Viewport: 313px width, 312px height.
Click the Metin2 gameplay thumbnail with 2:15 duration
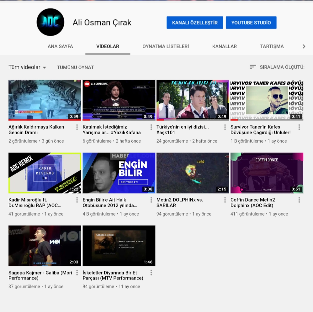193,173
